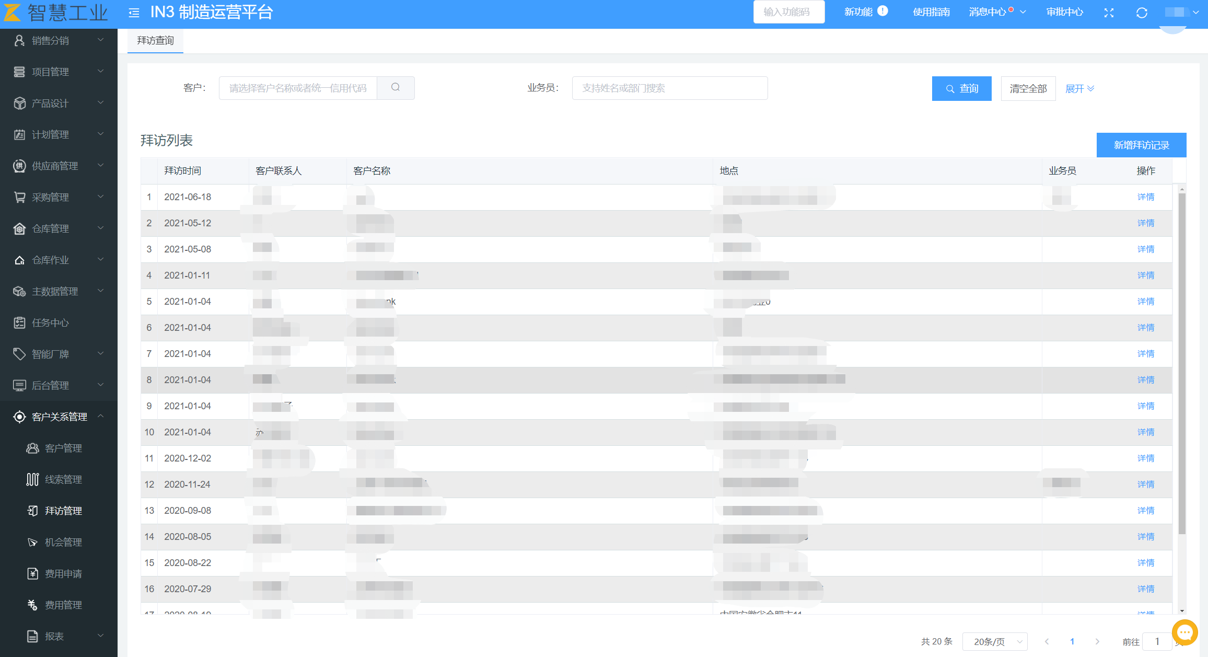Select 线索管理 in the sidebar
This screenshot has height=657, width=1208.
[x=63, y=479]
